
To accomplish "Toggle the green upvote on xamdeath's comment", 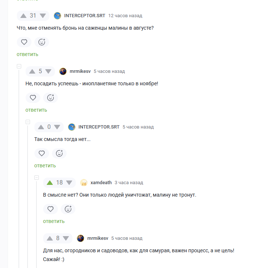I will coord(50,183).
